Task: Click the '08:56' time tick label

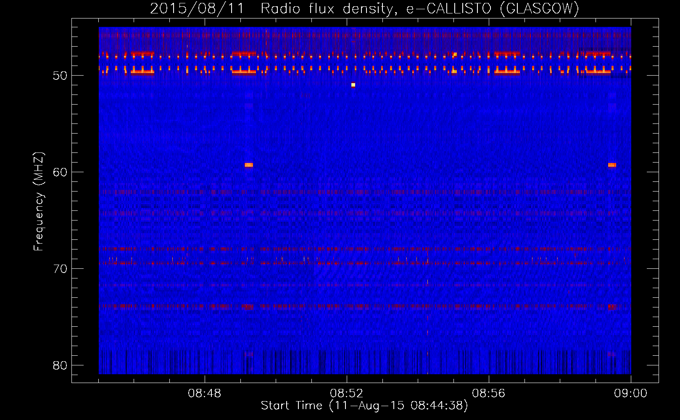Action: [x=489, y=394]
